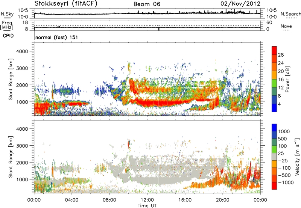Click the "20" tick on power scale

pos(281,71)
